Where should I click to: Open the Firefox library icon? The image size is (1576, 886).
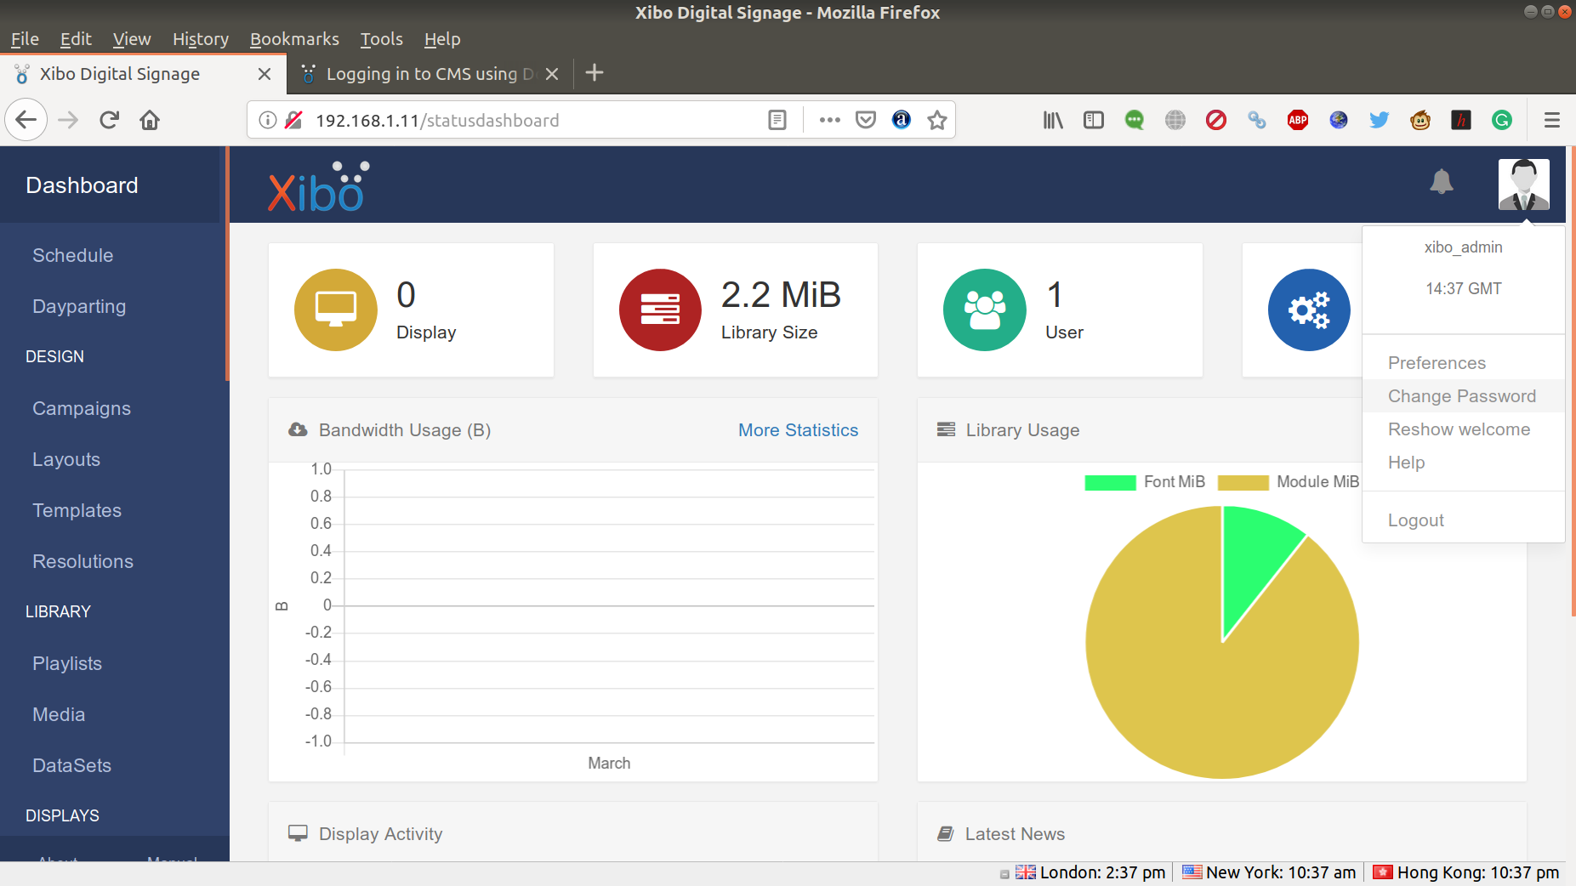point(1053,120)
